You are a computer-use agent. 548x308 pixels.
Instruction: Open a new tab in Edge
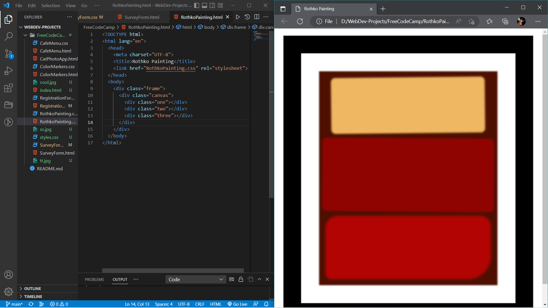tap(383, 9)
